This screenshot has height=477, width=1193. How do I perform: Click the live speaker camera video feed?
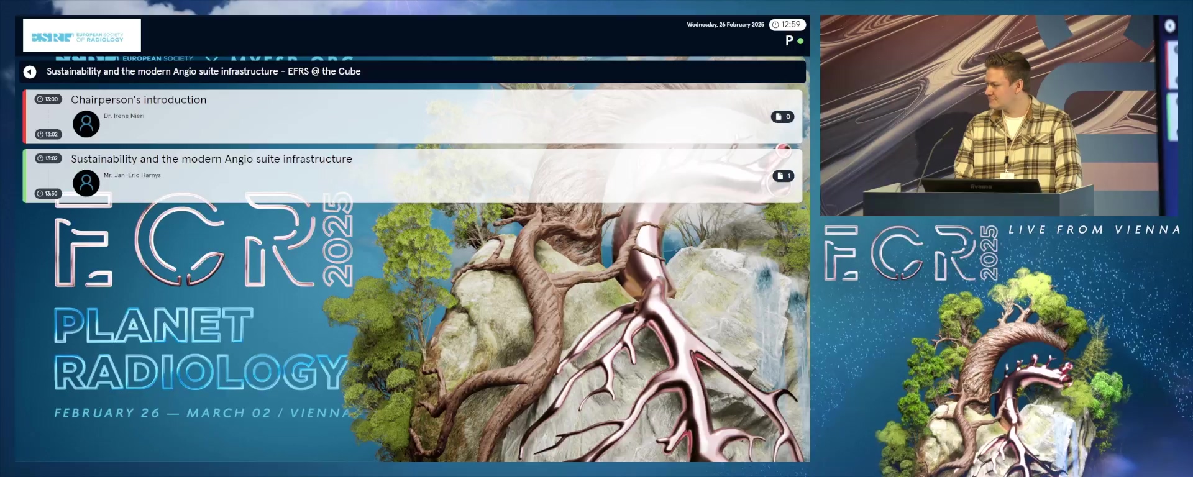coord(999,116)
